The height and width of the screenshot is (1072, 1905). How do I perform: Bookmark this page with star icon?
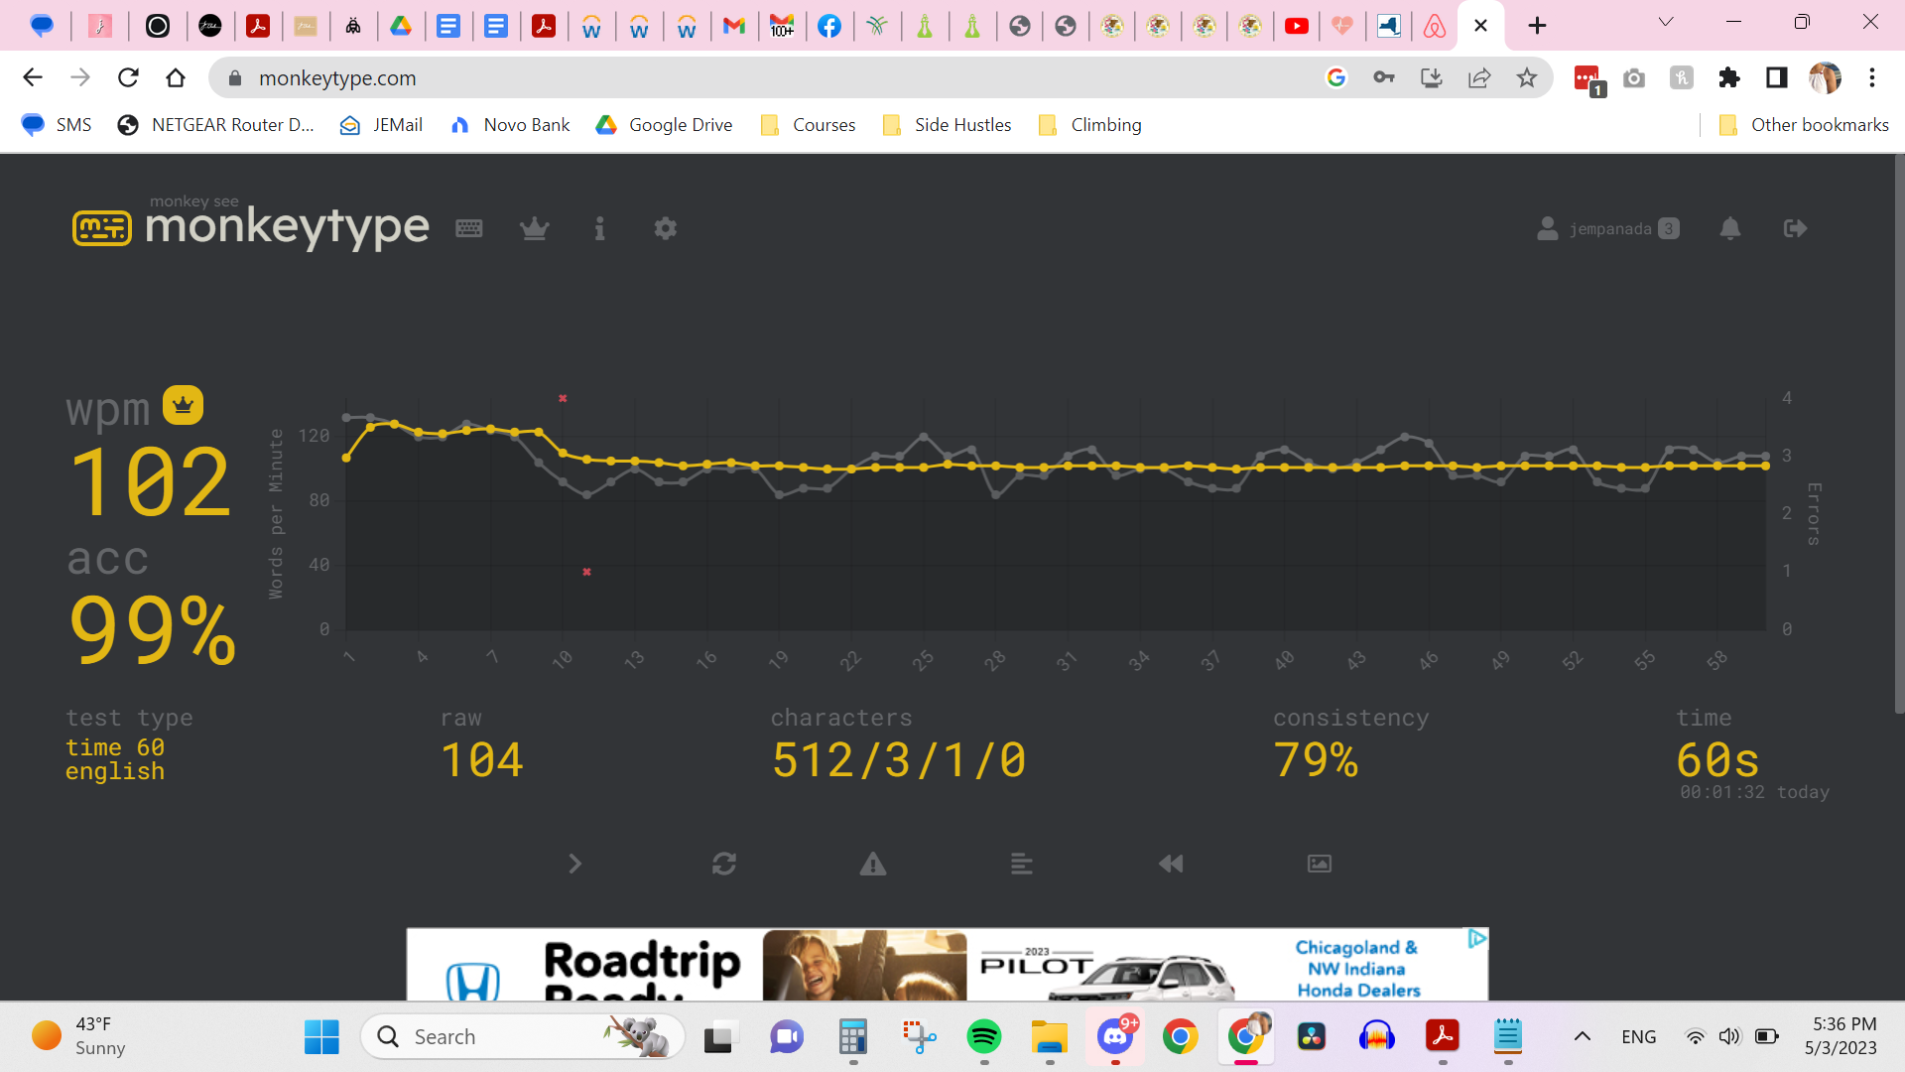pyautogui.click(x=1527, y=77)
